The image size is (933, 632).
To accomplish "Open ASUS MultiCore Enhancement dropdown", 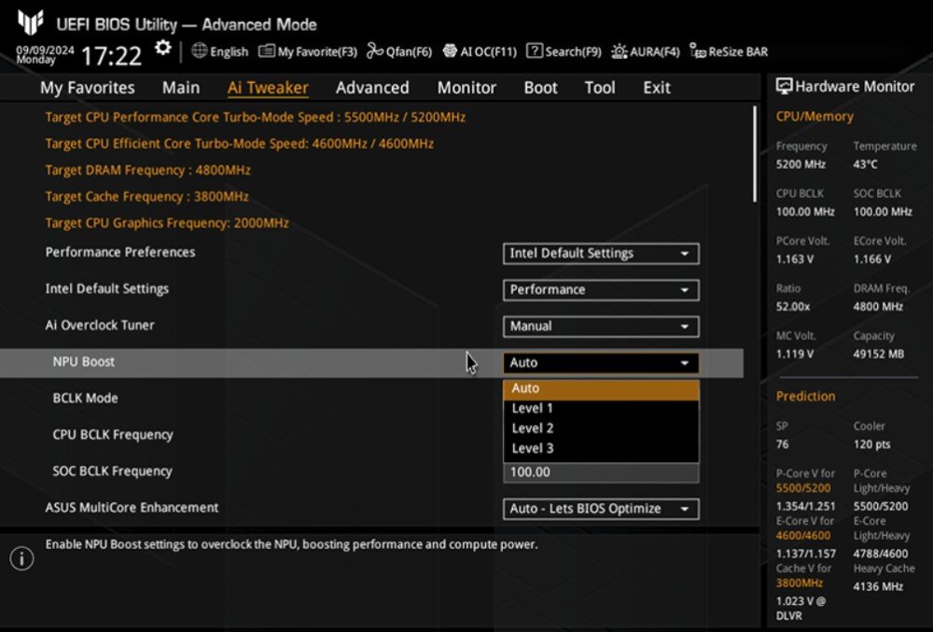I will [600, 509].
